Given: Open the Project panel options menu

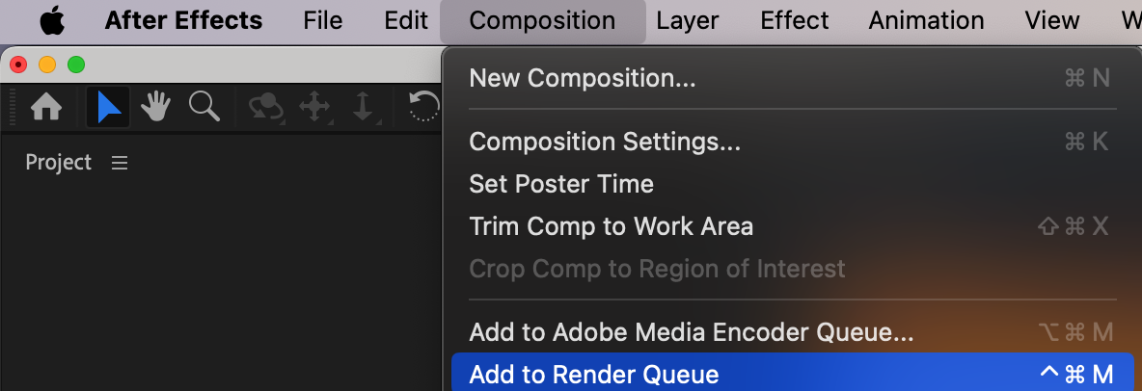Looking at the screenshot, I should (x=120, y=164).
